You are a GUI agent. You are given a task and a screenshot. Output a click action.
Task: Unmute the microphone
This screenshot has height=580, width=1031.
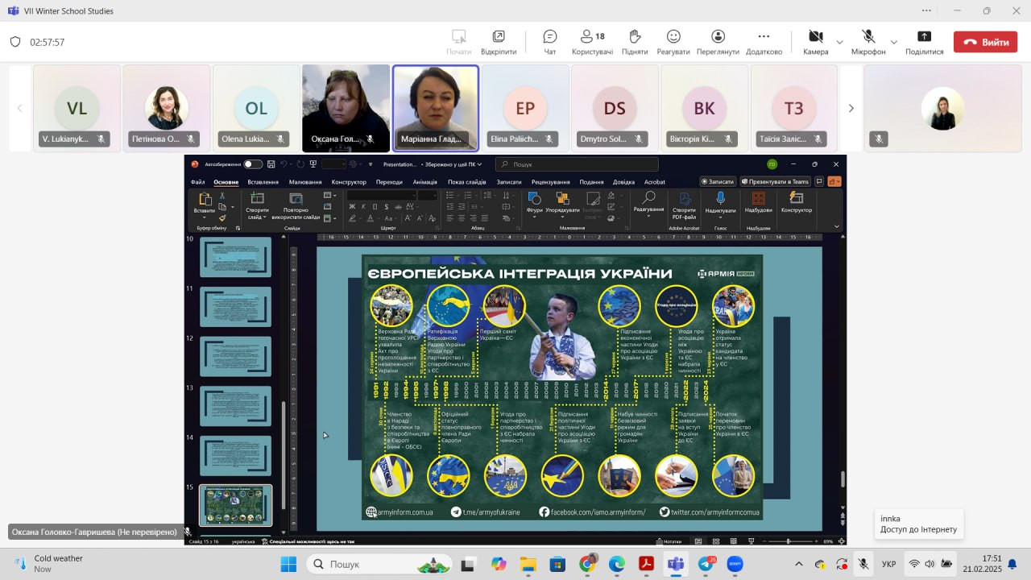868,41
